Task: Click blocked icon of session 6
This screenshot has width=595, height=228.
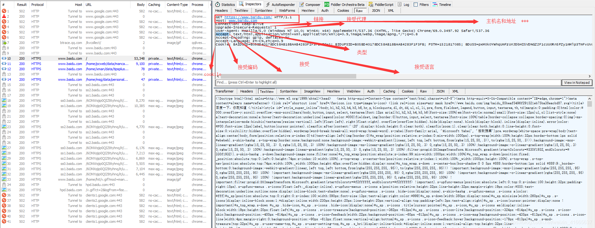Action: click(x=4, y=37)
